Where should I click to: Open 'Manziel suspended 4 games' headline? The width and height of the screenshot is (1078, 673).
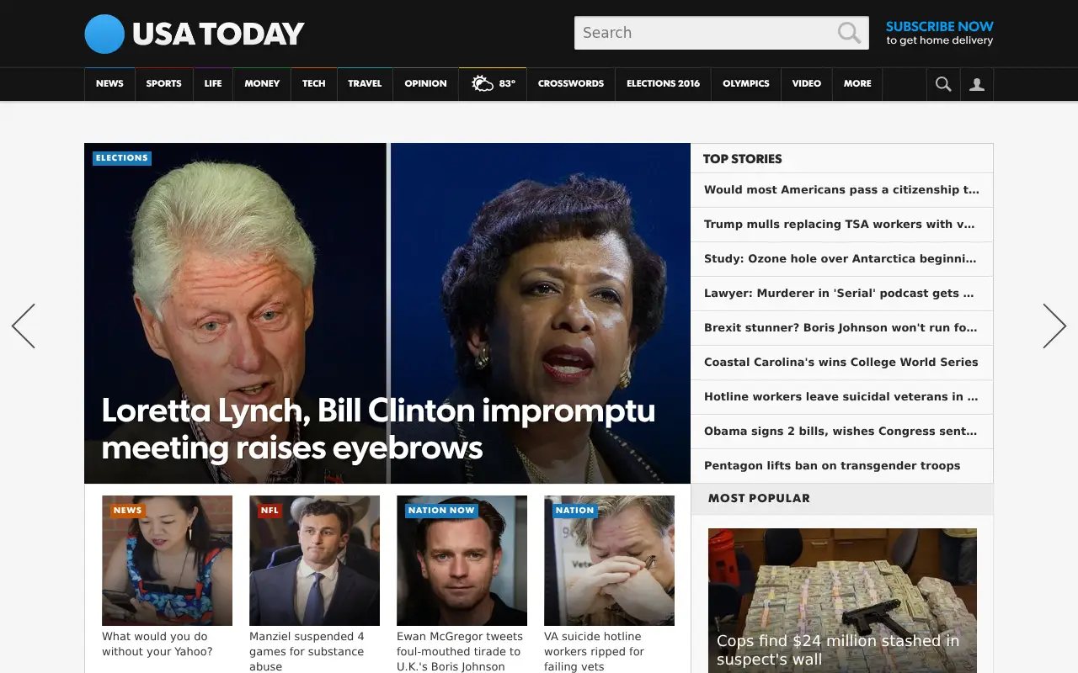coord(307,652)
